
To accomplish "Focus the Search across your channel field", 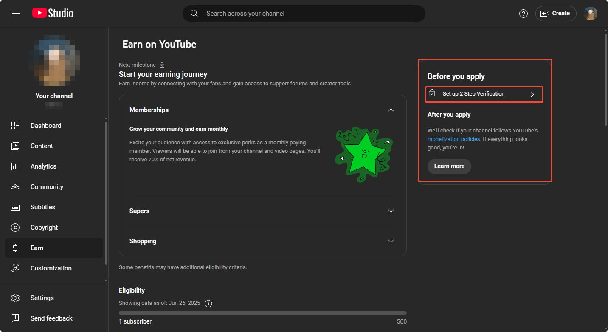I will point(304,14).
